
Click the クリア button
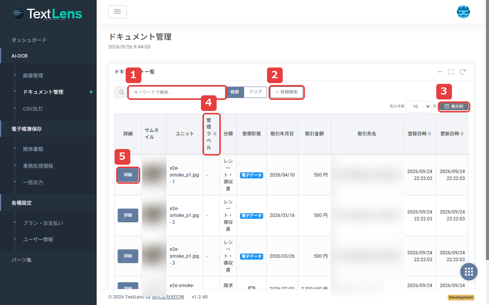coord(256,92)
